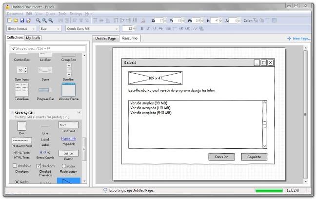Viewport: 317px width, 200px height.
Task: Choose the Table/Tree shape icon
Action: [x=22, y=90]
